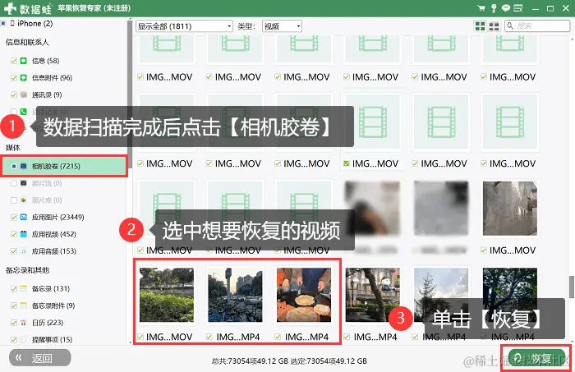
Task: Toggle checkbox under the green garden video
Action: click(x=140, y=337)
